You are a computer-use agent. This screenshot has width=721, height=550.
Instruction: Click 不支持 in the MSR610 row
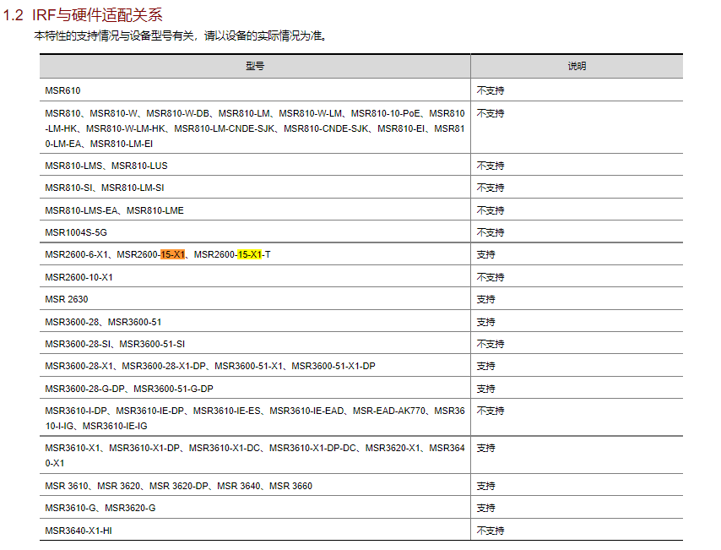click(x=491, y=90)
